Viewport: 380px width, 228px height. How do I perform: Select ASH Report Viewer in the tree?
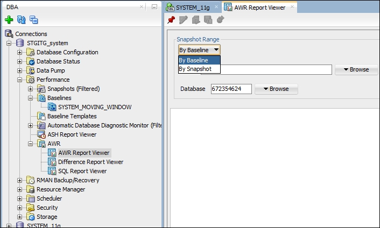tap(72, 134)
